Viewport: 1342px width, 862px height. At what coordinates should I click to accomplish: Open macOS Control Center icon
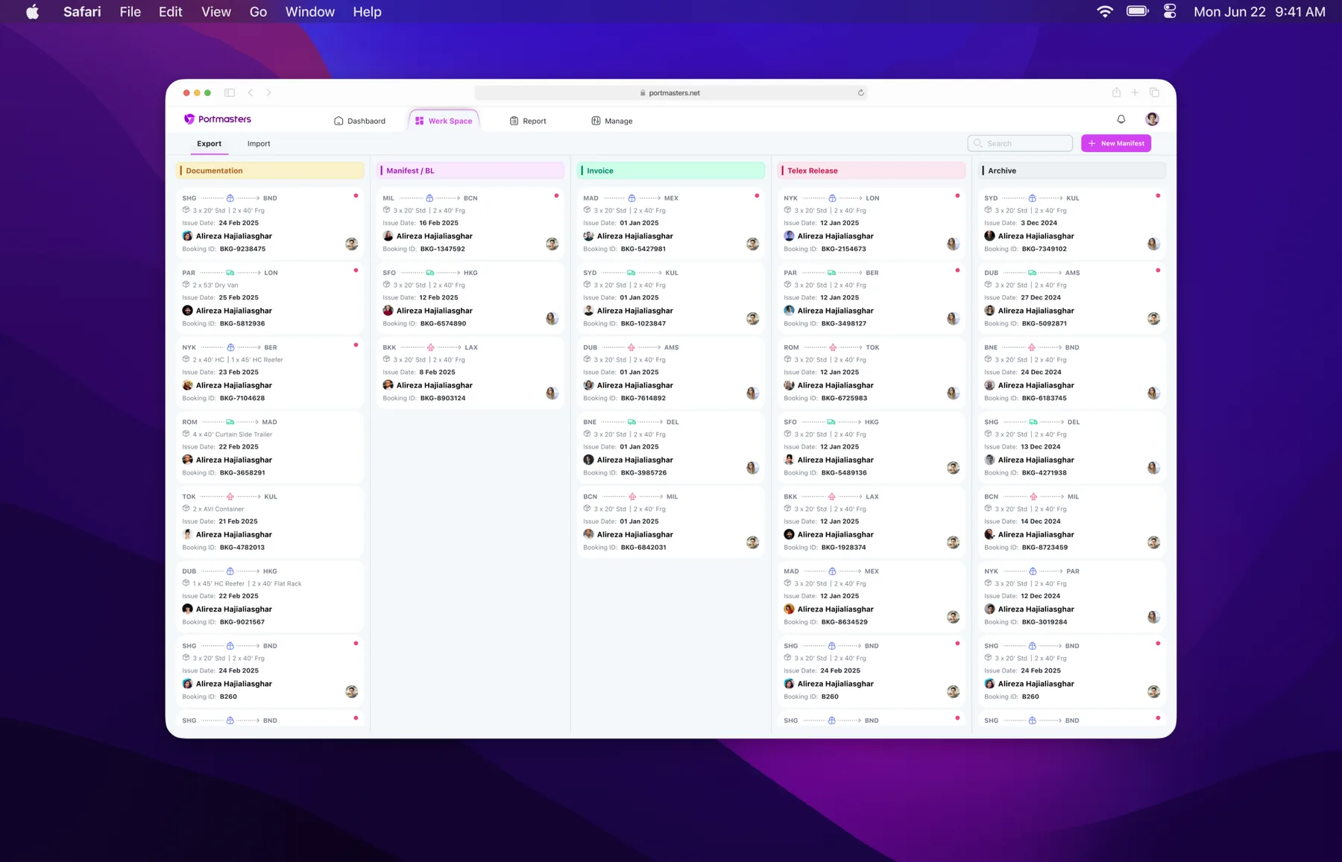[1169, 11]
